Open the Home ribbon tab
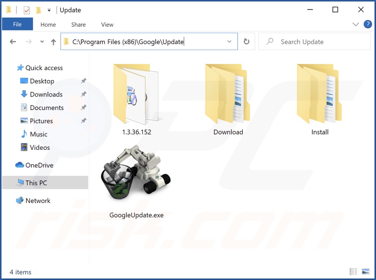This screenshot has width=376, height=280. coord(48,24)
